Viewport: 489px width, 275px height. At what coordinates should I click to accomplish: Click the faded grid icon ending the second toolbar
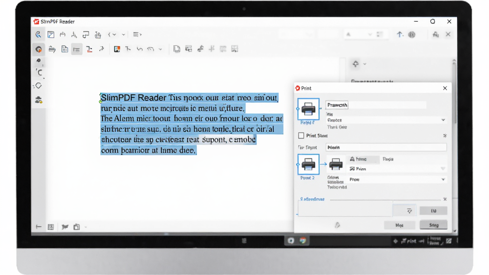click(234, 49)
